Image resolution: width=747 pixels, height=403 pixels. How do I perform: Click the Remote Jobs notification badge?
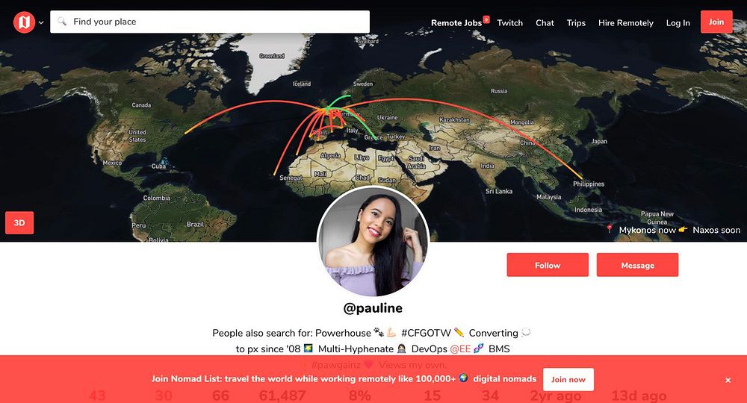(x=486, y=19)
